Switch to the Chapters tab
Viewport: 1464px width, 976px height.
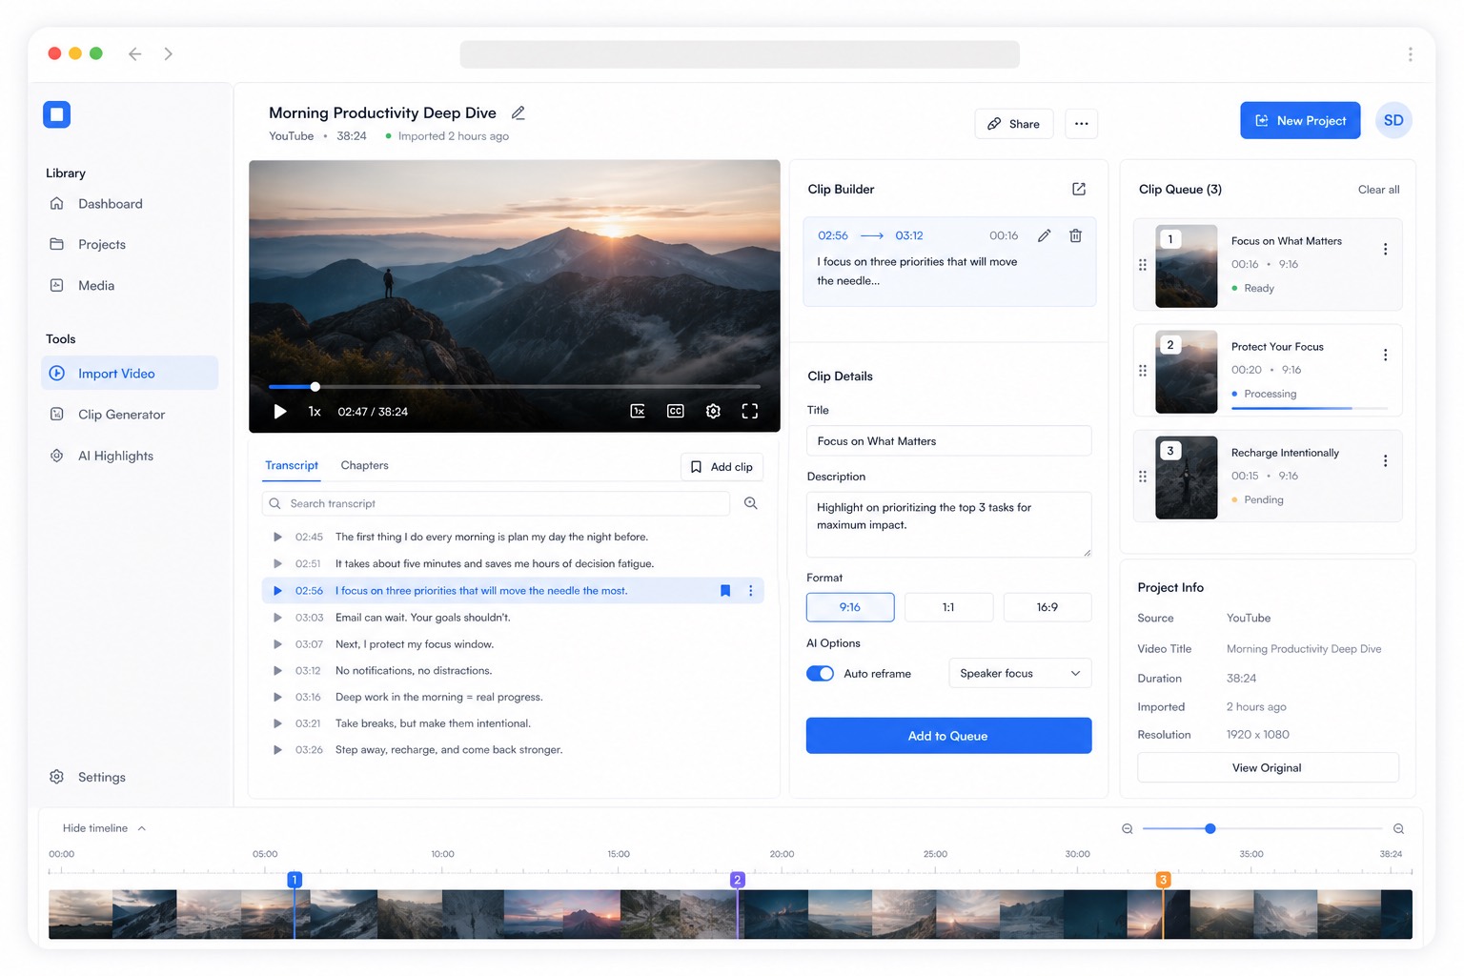coord(364,465)
